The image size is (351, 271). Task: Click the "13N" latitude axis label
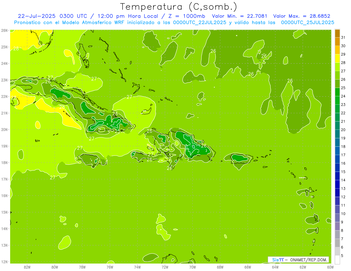point(4,245)
